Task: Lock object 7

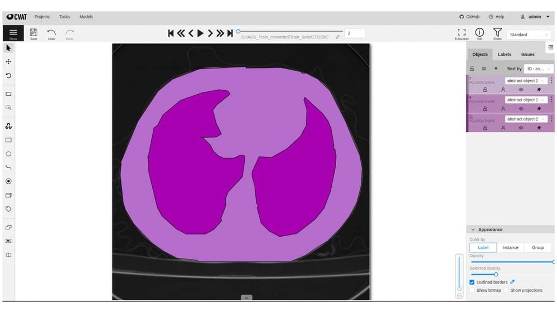Action: (x=485, y=90)
